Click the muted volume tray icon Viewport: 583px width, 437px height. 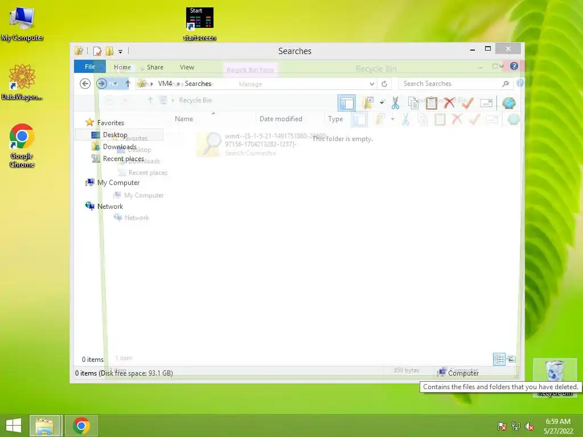click(529, 426)
